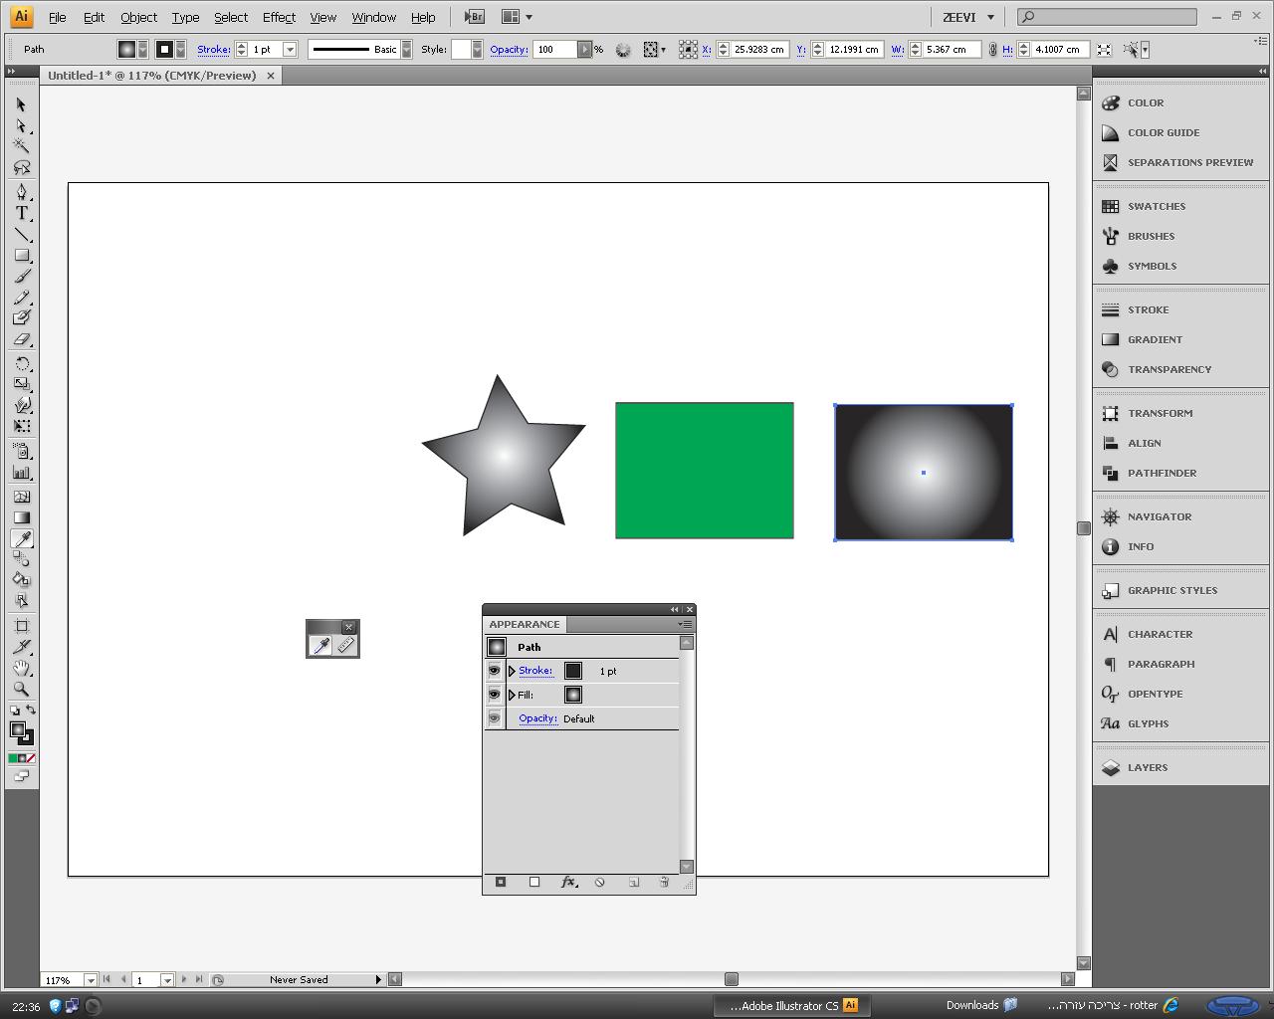Select the Pen tool
This screenshot has width=1274, height=1019.
coord(21,191)
